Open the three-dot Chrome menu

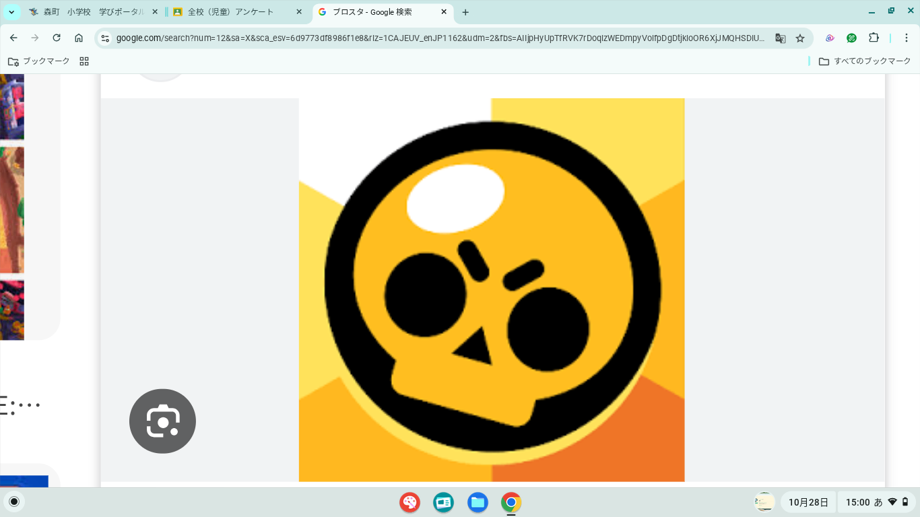[x=905, y=38]
